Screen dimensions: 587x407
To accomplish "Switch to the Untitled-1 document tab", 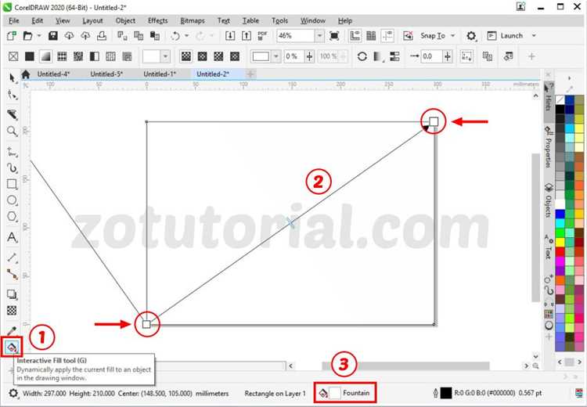I will click(160, 74).
